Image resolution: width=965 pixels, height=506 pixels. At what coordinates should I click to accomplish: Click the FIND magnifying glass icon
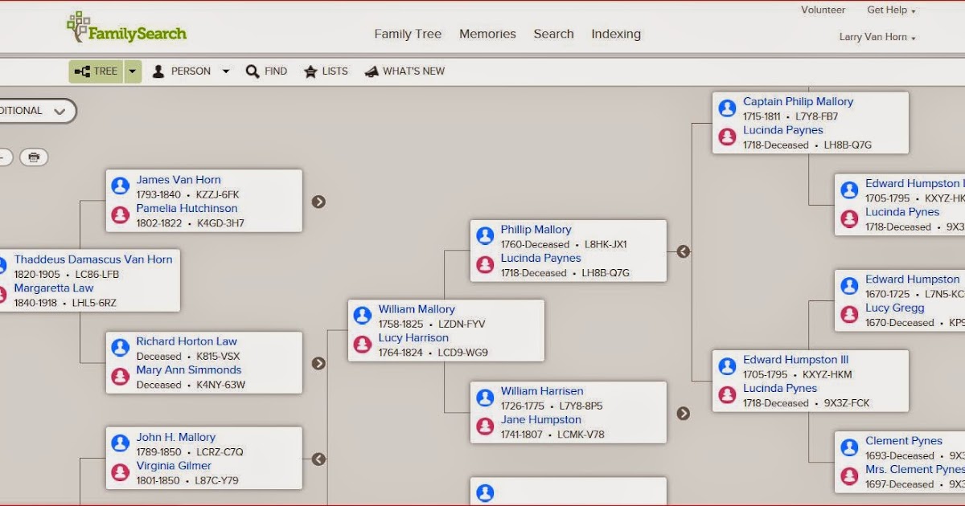[253, 71]
